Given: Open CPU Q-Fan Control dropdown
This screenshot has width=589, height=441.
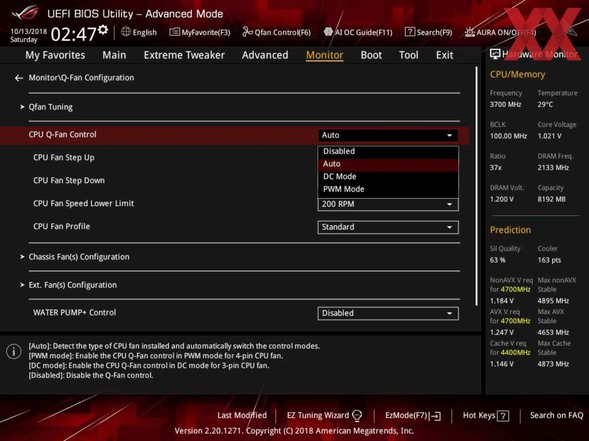Looking at the screenshot, I should 388,135.
